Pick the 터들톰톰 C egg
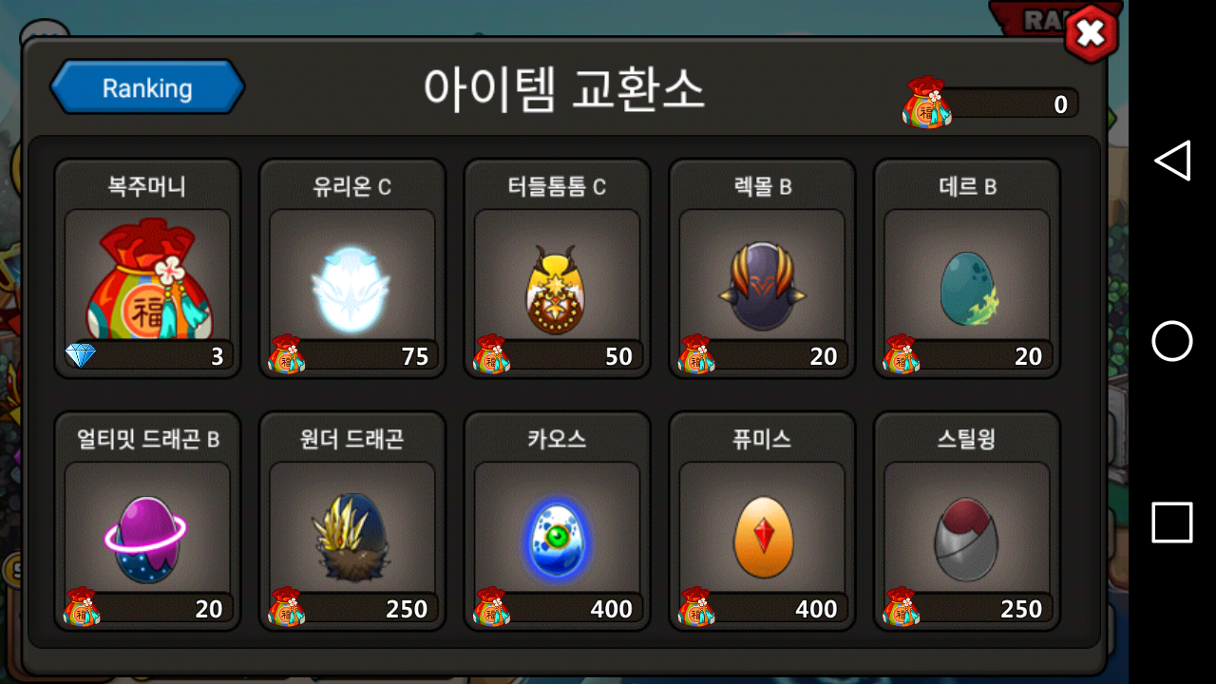This screenshot has width=1216, height=684. pos(557,290)
